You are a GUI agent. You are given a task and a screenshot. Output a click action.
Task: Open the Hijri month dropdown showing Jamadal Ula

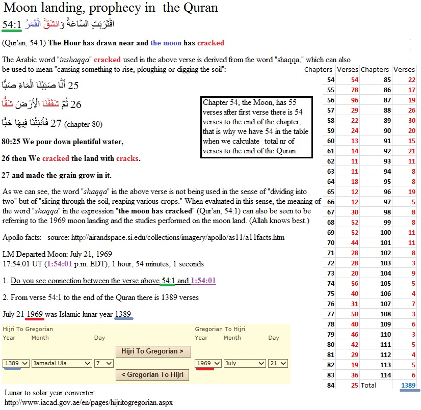pyautogui.click(x=62, y=363)
